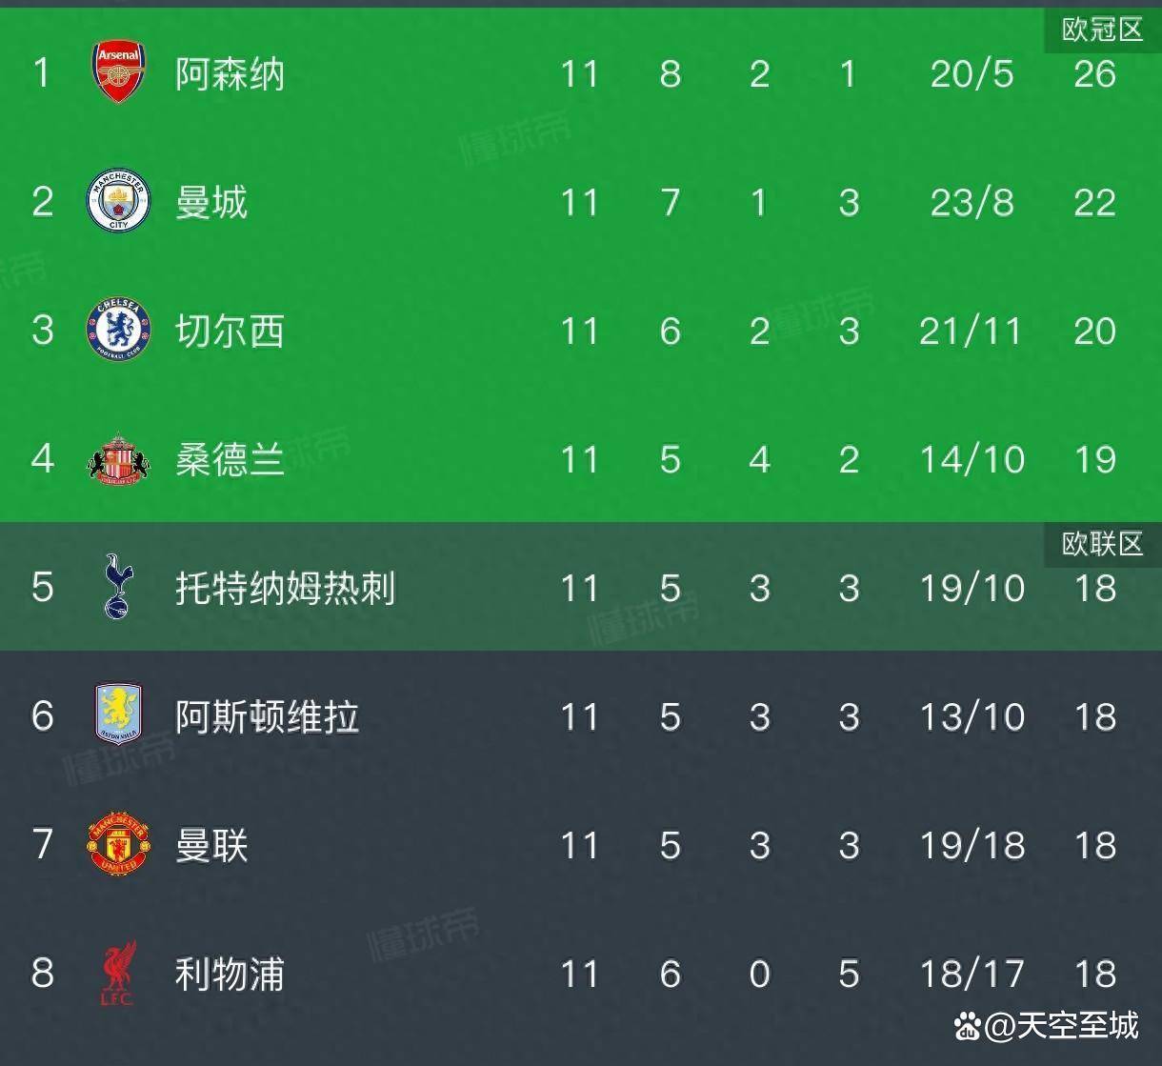Select the Liverpool LFC crest
This screenshot has height=1066, width=1162.
click(119, 973)
